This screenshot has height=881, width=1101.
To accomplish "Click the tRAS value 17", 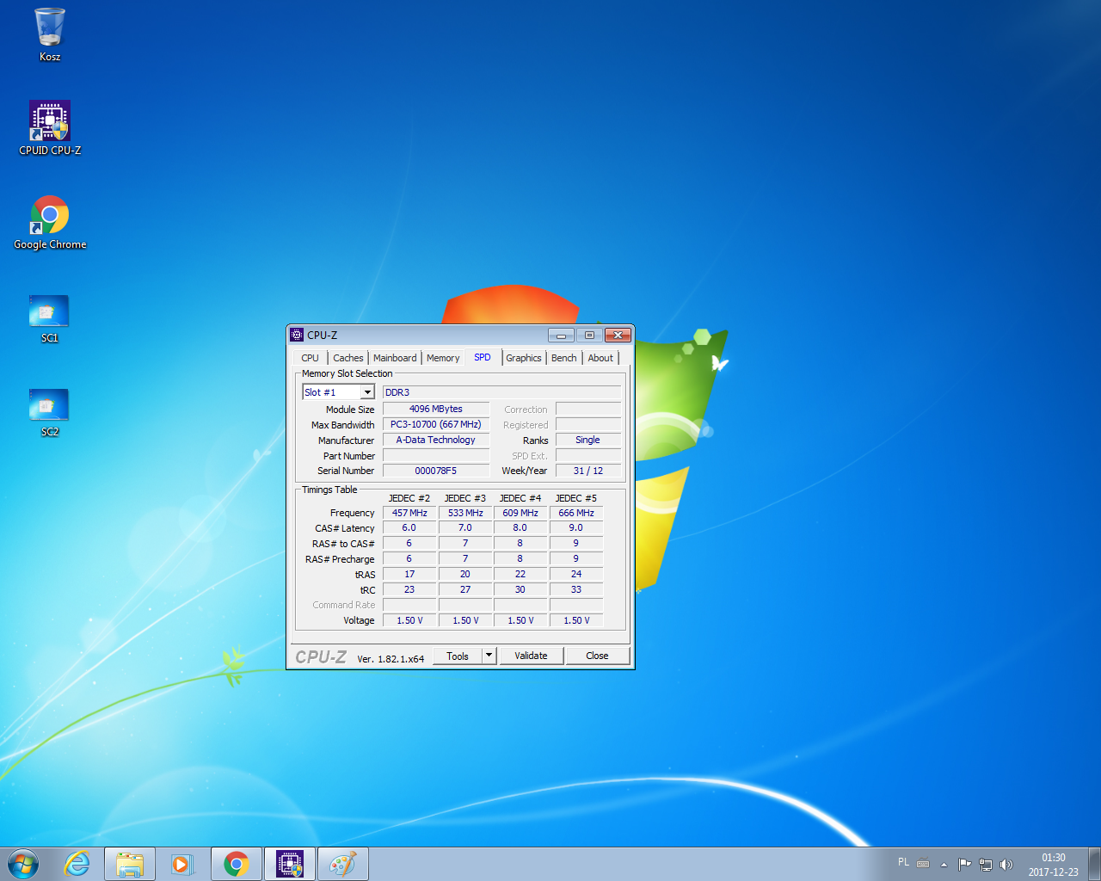I will pos(409,574).
